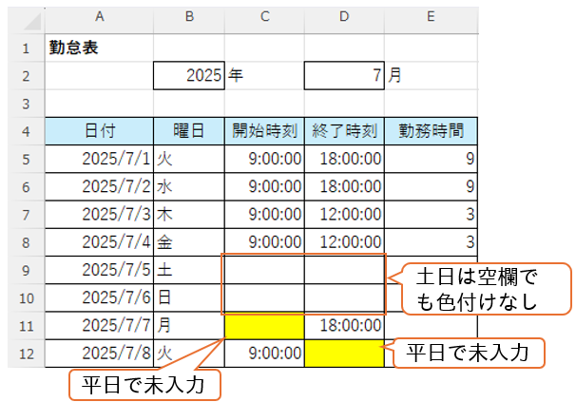Select row 10 header
The height and width of the screenshot is (402, 576).
click(x=26, y=297)
